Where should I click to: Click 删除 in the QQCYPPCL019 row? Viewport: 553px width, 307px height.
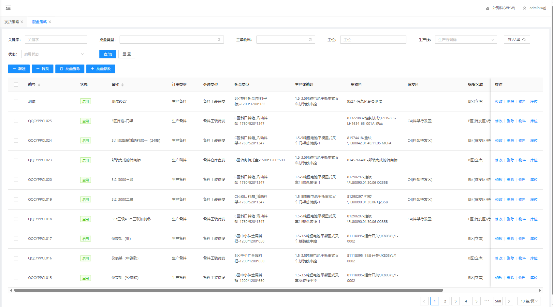coord(510,199)
